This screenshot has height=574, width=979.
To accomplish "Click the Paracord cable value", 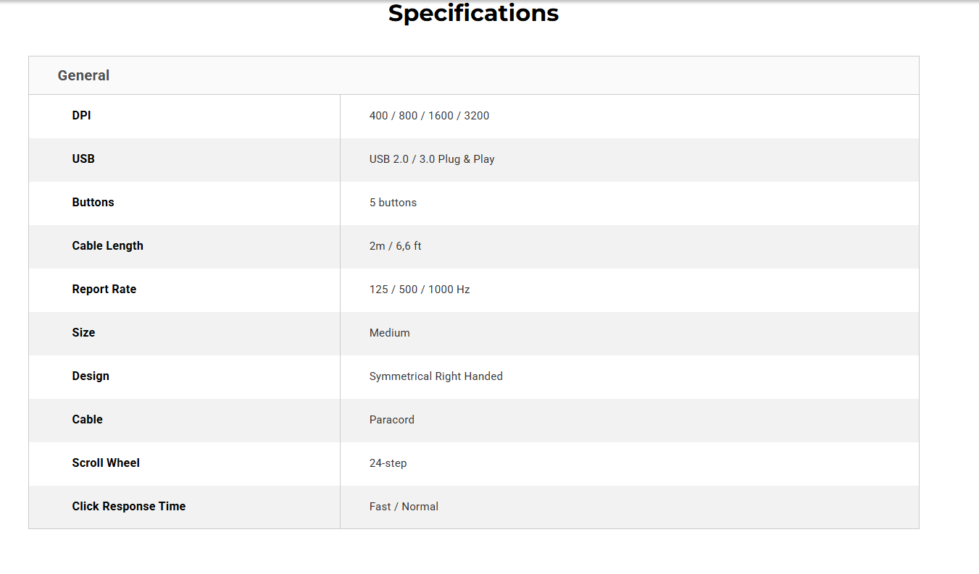I will point(391,420).
